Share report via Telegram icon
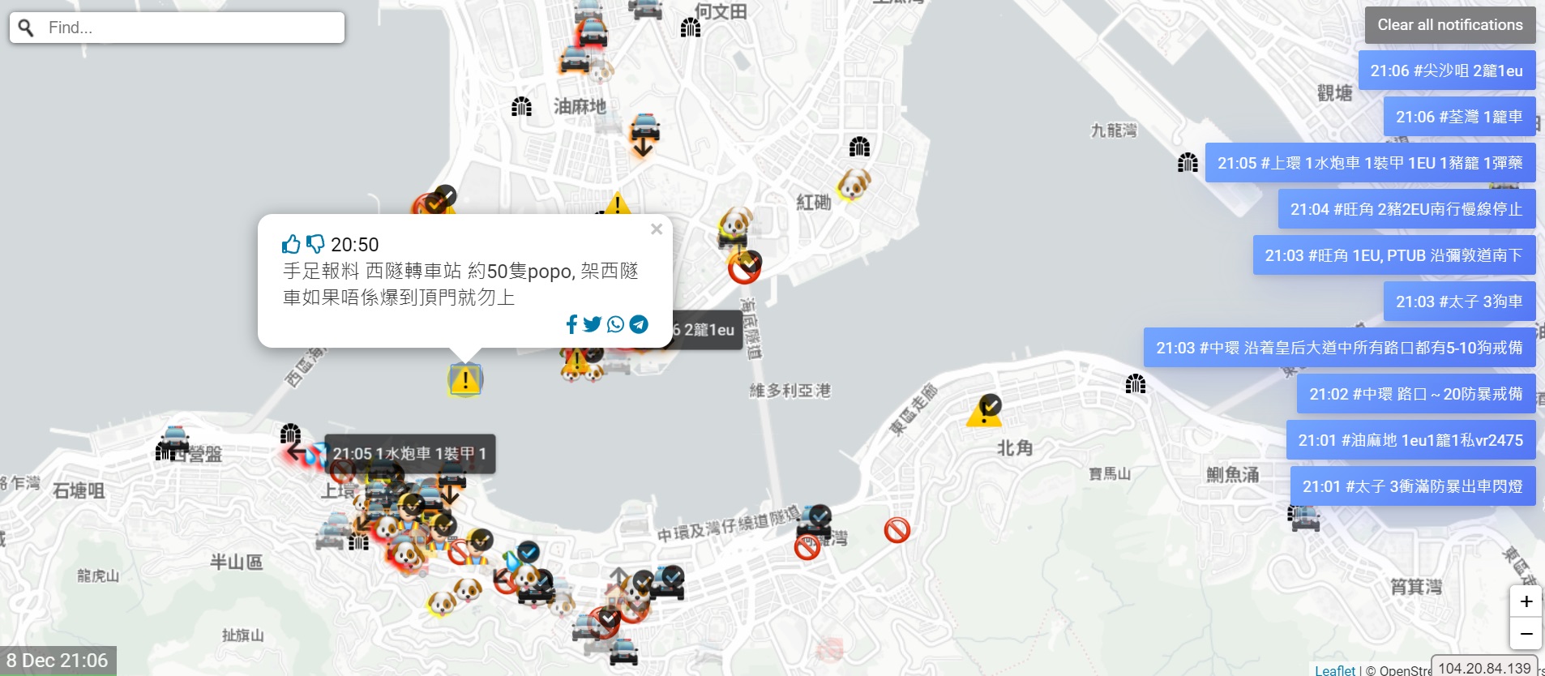Image resolution: width=1545 pixels, height=676 pixels. tap(639, 324)
